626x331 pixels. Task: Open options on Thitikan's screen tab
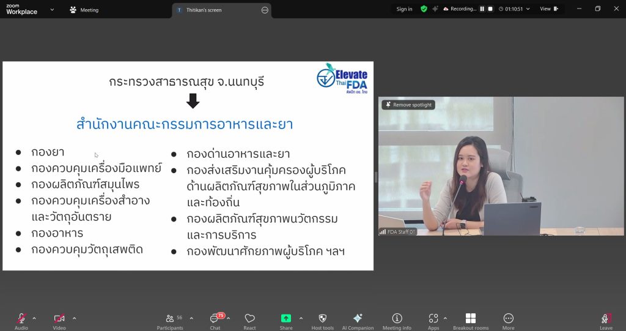[265, 10]
